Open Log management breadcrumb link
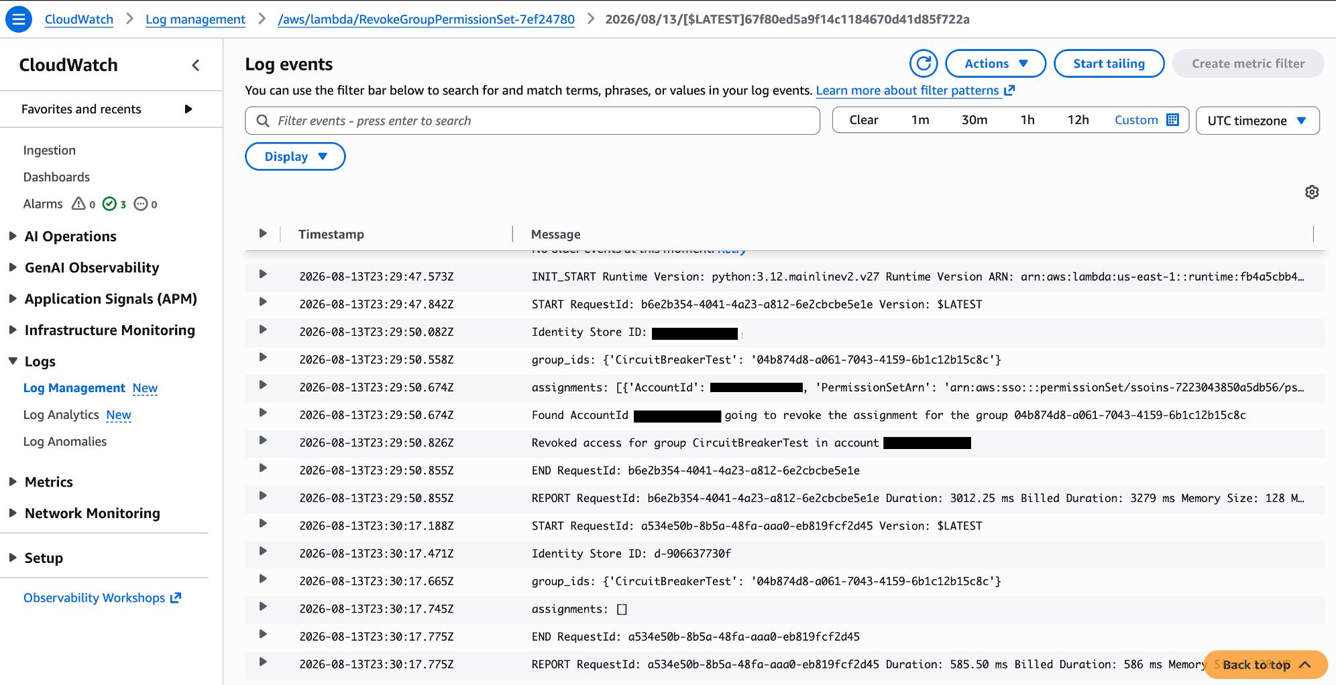The width and height of the screenshot is (1336, 685). (195, 19)
